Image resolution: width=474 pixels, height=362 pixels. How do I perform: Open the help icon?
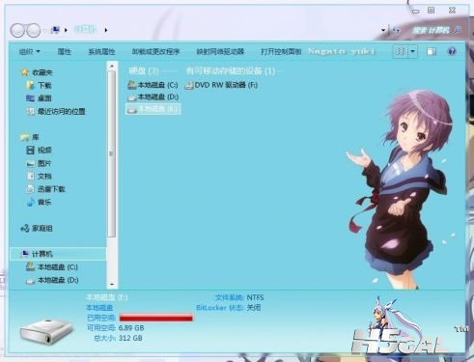452,51
